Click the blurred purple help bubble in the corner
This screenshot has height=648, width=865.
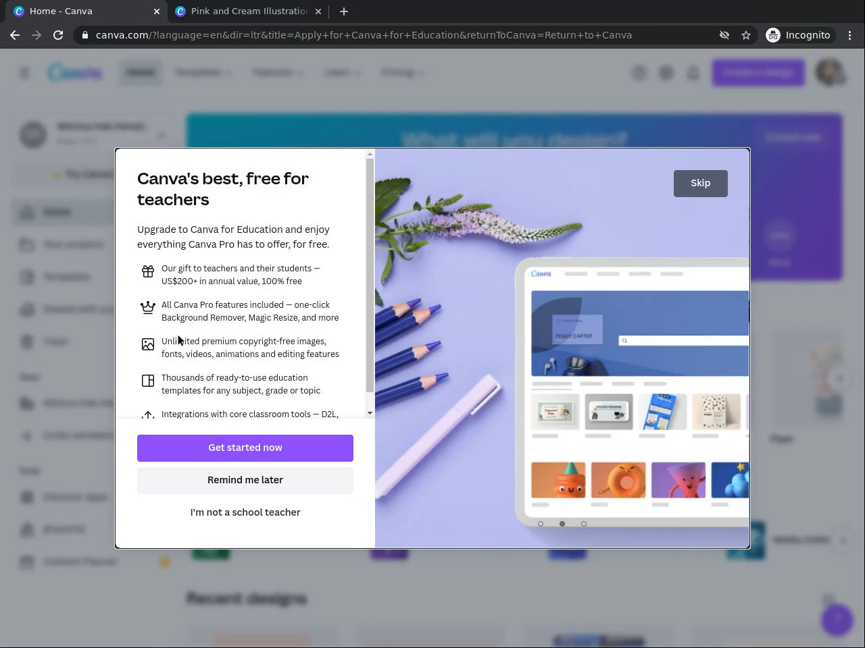coord(837,619)
